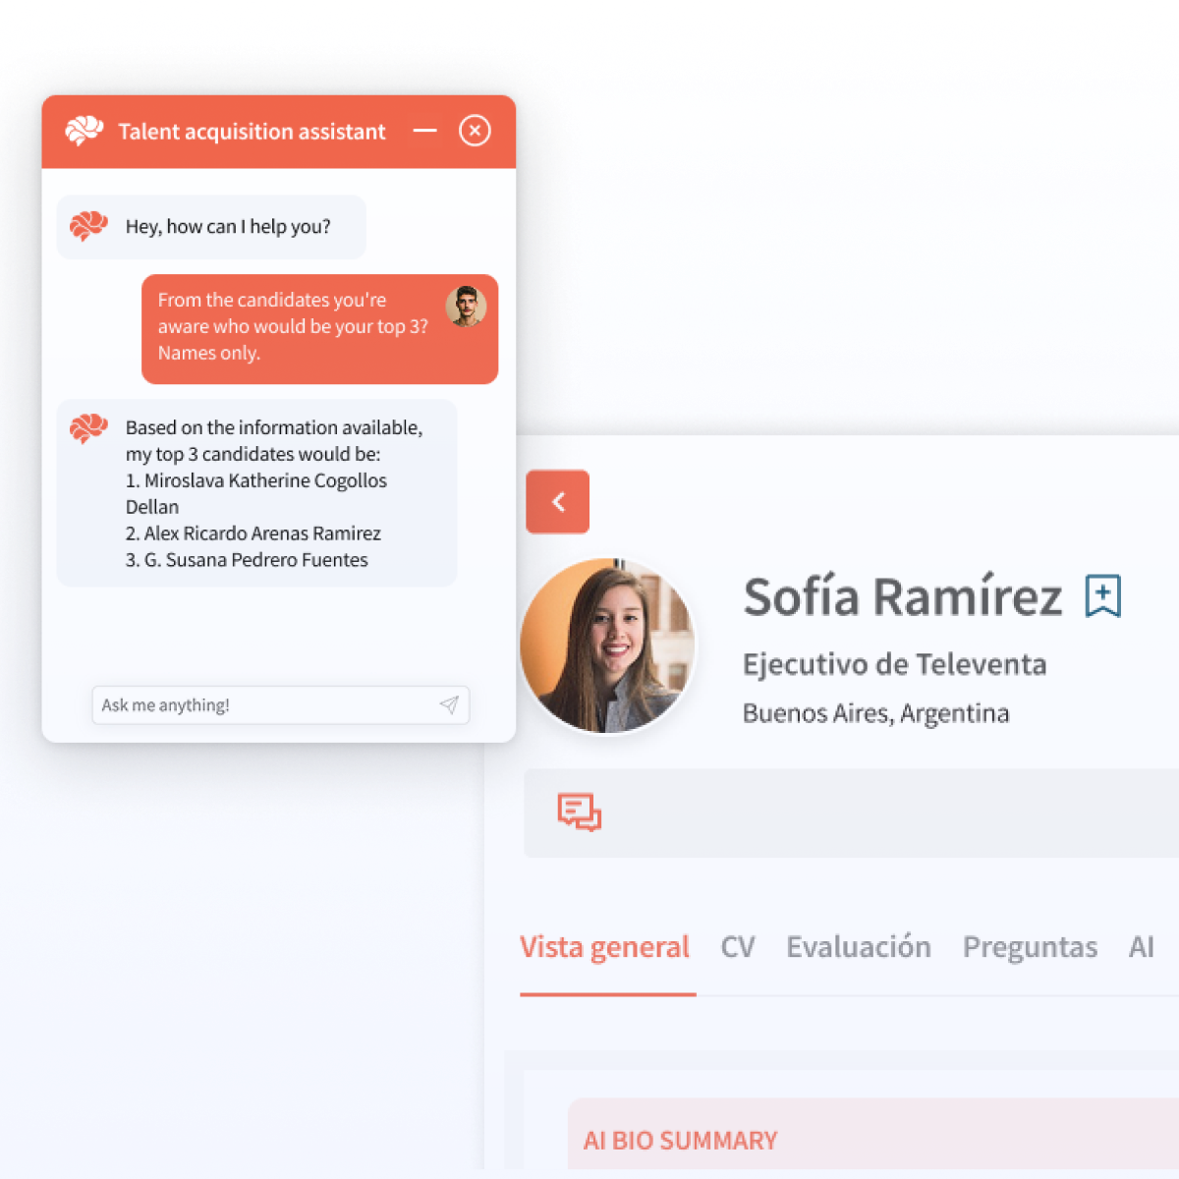This screenshot has width=1179, height=1179.
Task: Click 'Miroslava Katherine Cogollos' candidate name
Action: point(265,480)
